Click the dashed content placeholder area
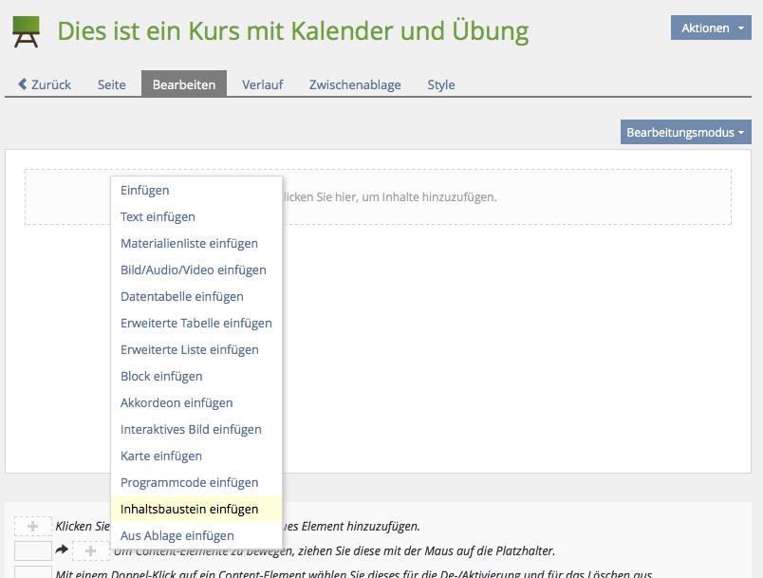This screenshot has width=763, height=578. [503, 197]
